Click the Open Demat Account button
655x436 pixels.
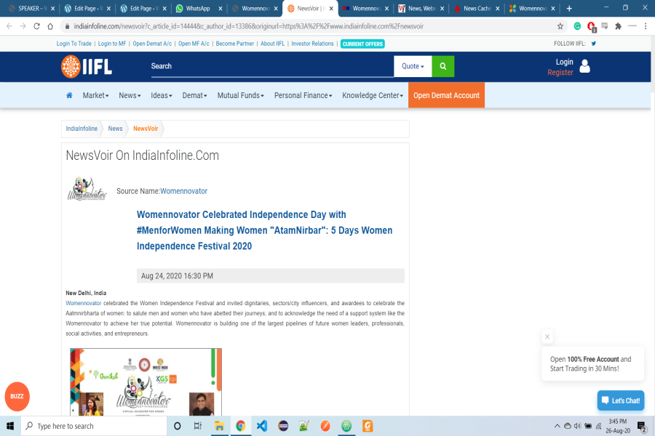tap(446, 95)
